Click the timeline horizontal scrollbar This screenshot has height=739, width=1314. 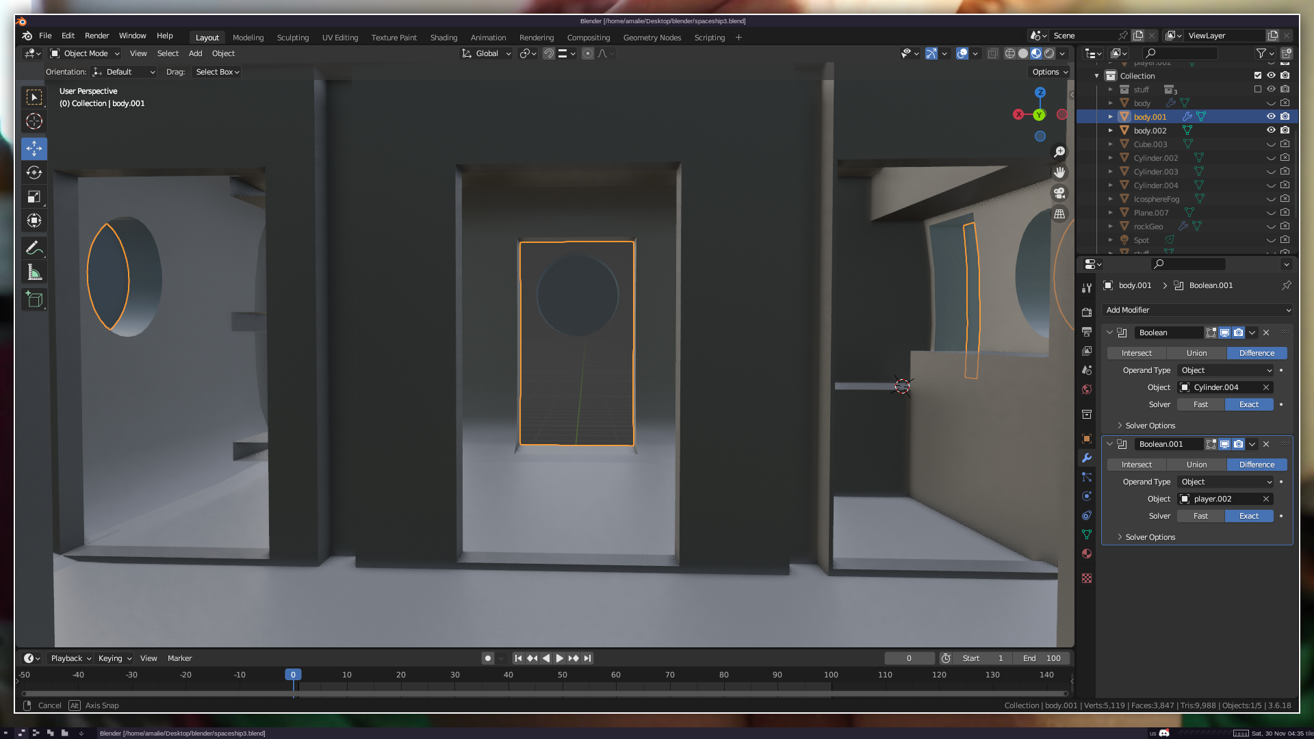pos(544,693)
